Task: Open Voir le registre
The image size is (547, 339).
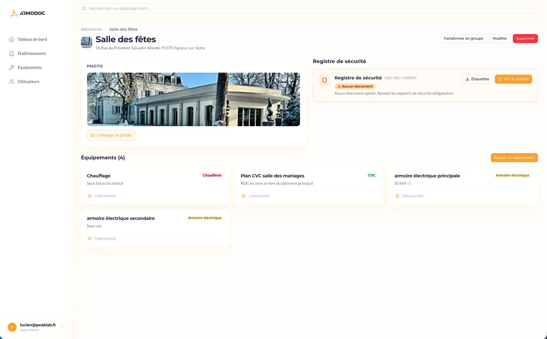Action: point(513,79)
